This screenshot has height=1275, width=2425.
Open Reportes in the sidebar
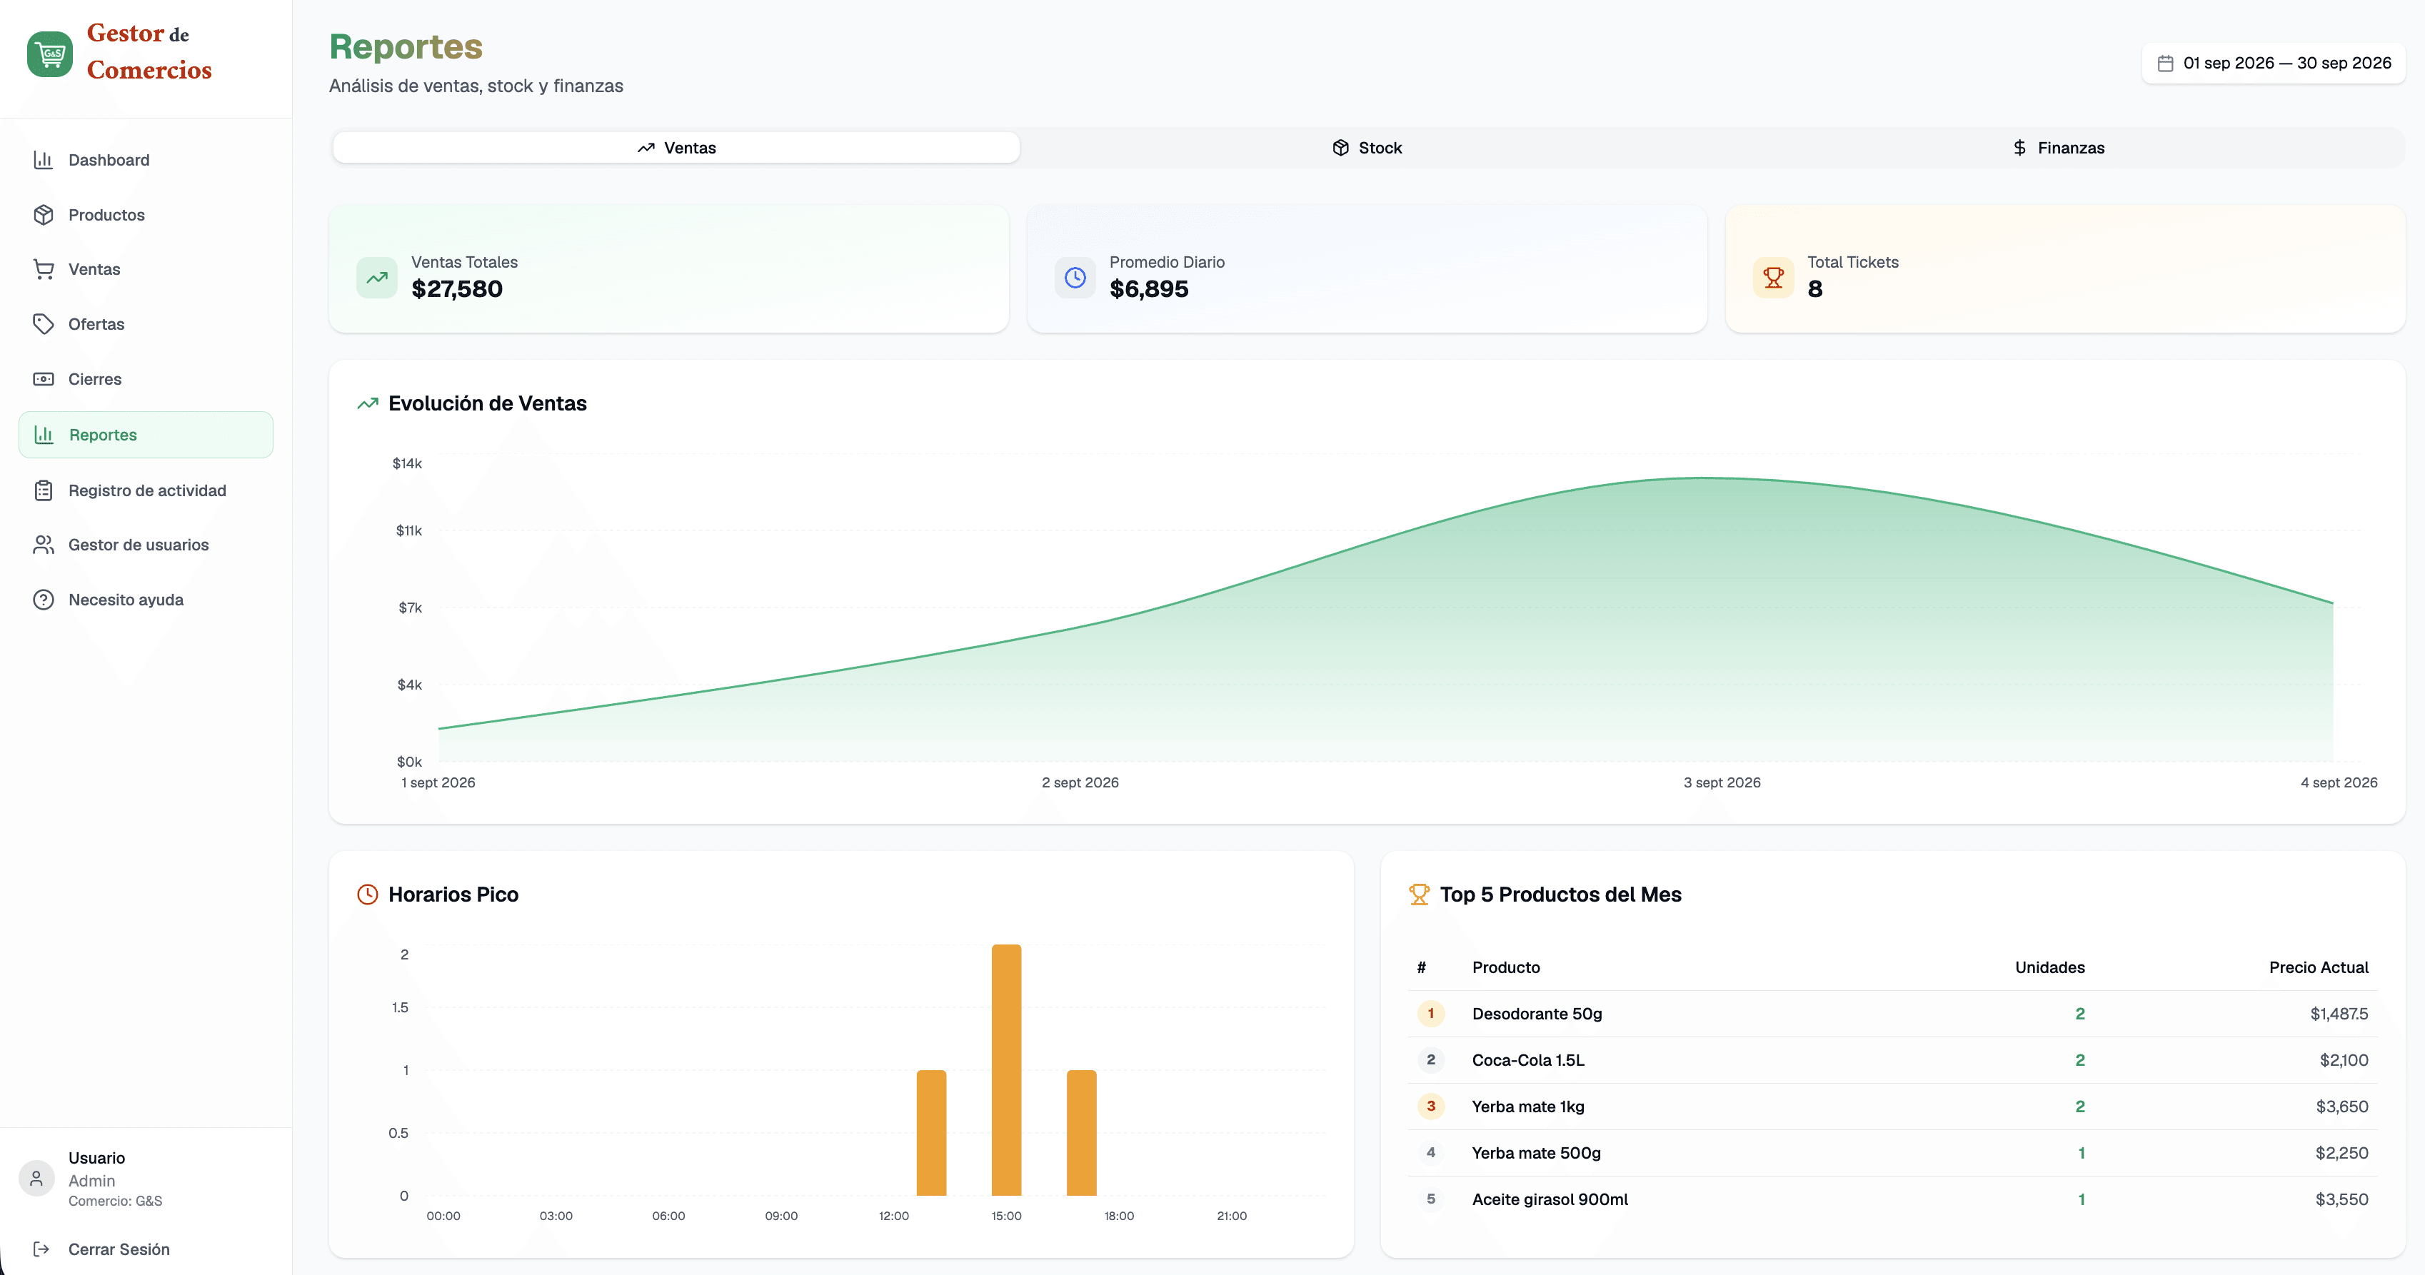tap(146, 435)
